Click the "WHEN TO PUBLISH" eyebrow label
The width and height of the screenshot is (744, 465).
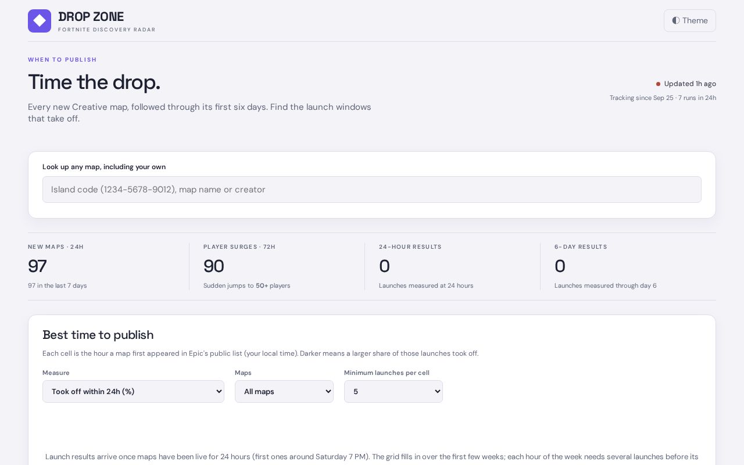tap(62, 60)
